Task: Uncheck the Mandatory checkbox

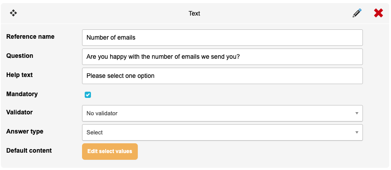Action: (88, 95)
